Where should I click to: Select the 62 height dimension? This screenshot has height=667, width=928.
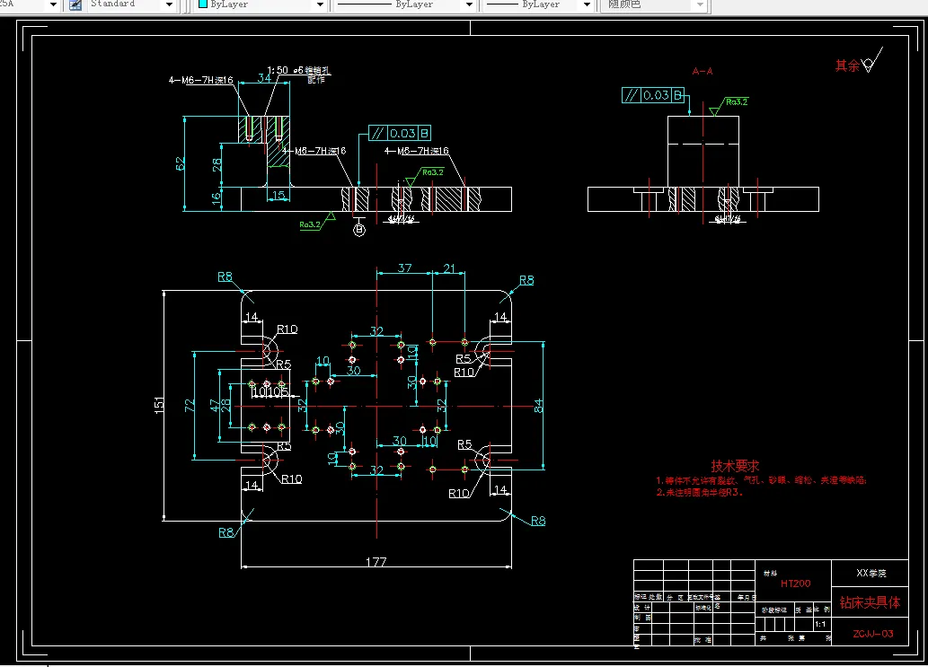181,163
